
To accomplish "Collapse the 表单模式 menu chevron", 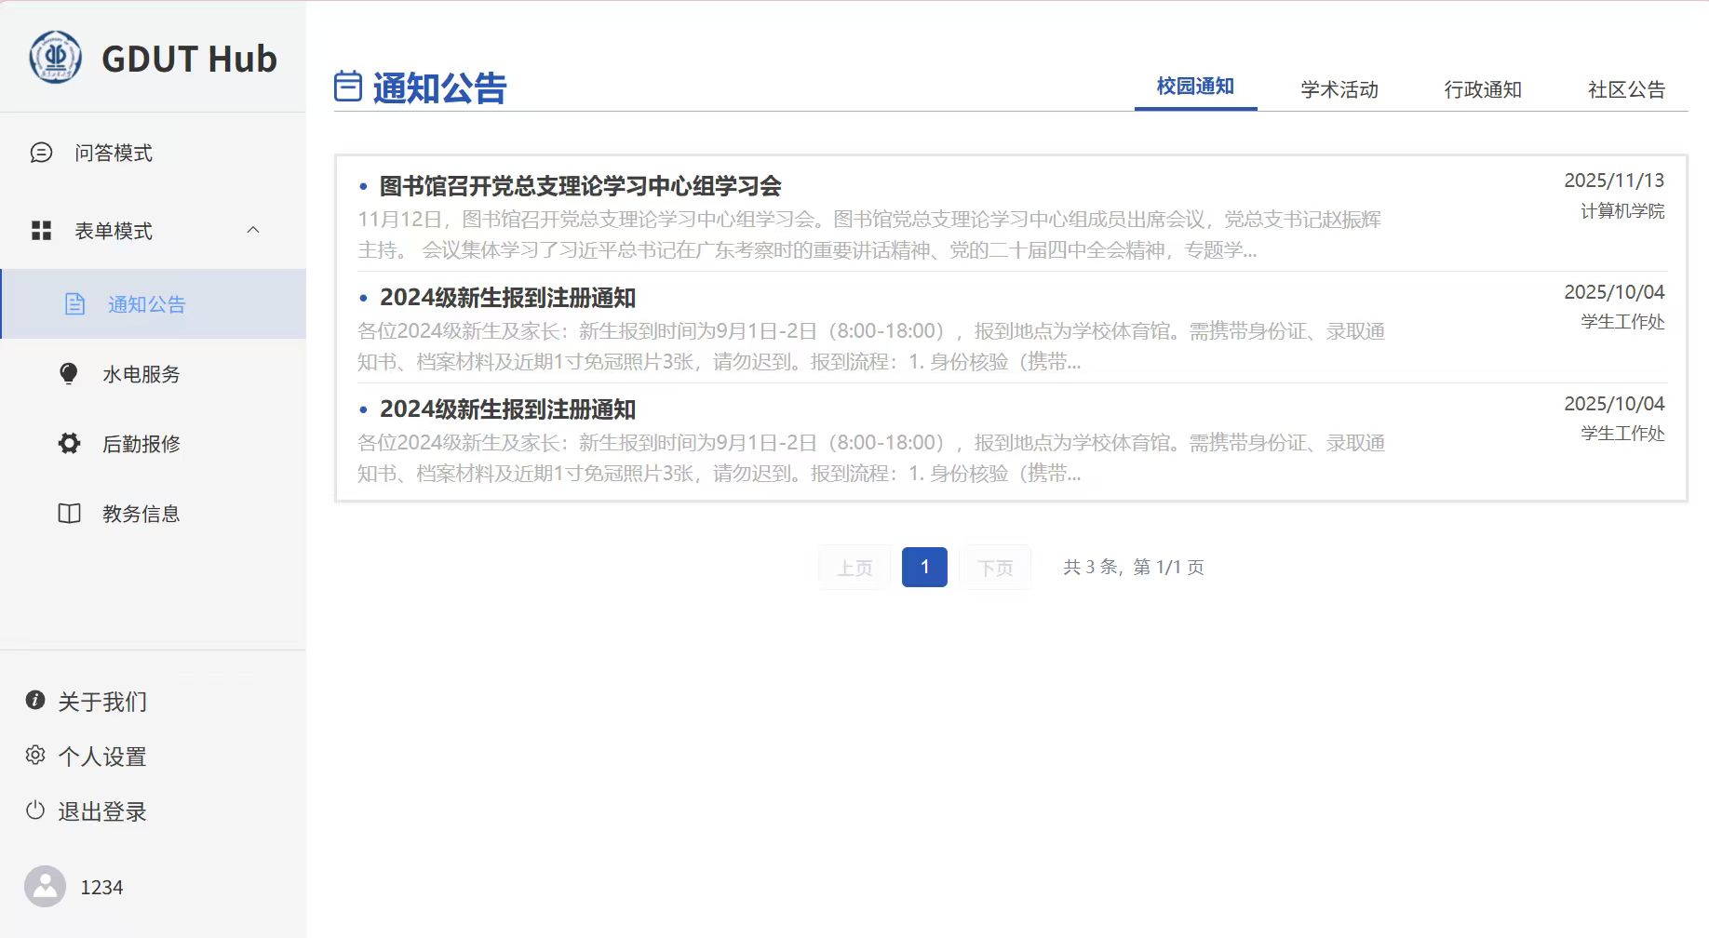I will click(253, 230).
